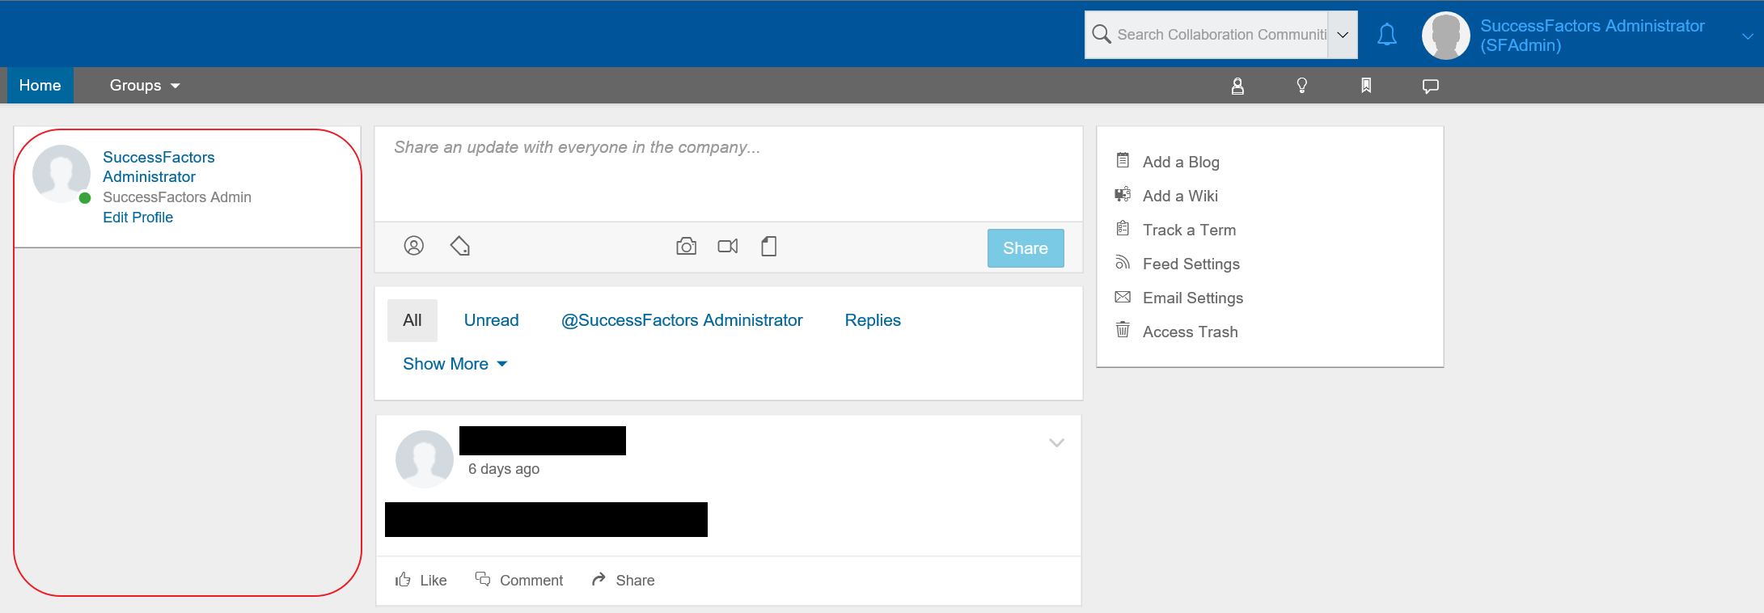Click the share an update text box
The image size is (1764, 613).
point(728,174)
